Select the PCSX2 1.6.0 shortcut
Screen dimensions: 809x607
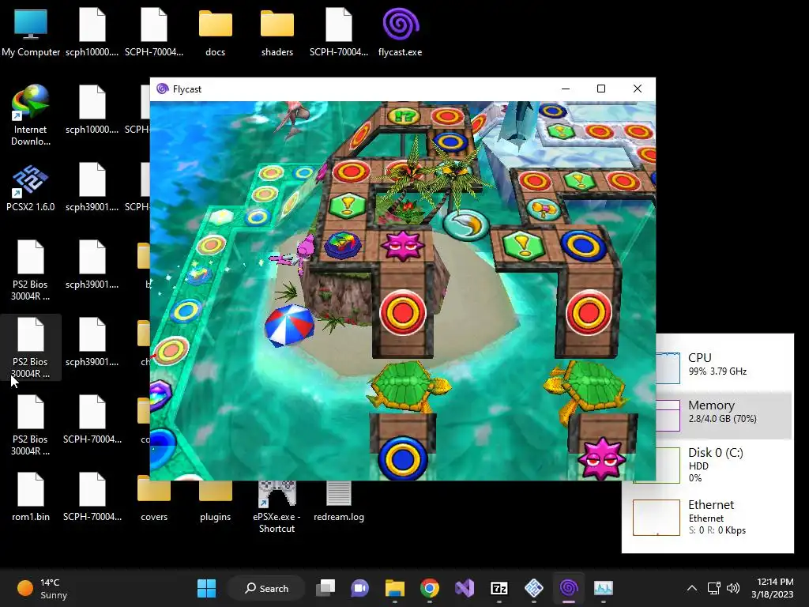tap(31, 188)
